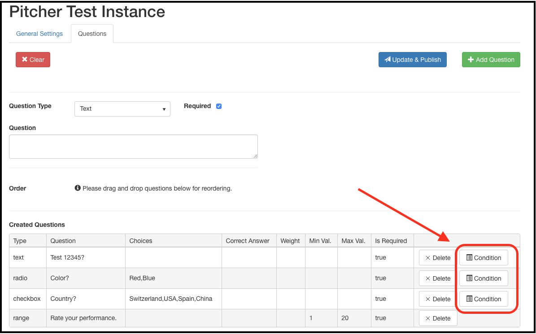
Task: Select the Questions tab
Action: [x=92, y=34]
